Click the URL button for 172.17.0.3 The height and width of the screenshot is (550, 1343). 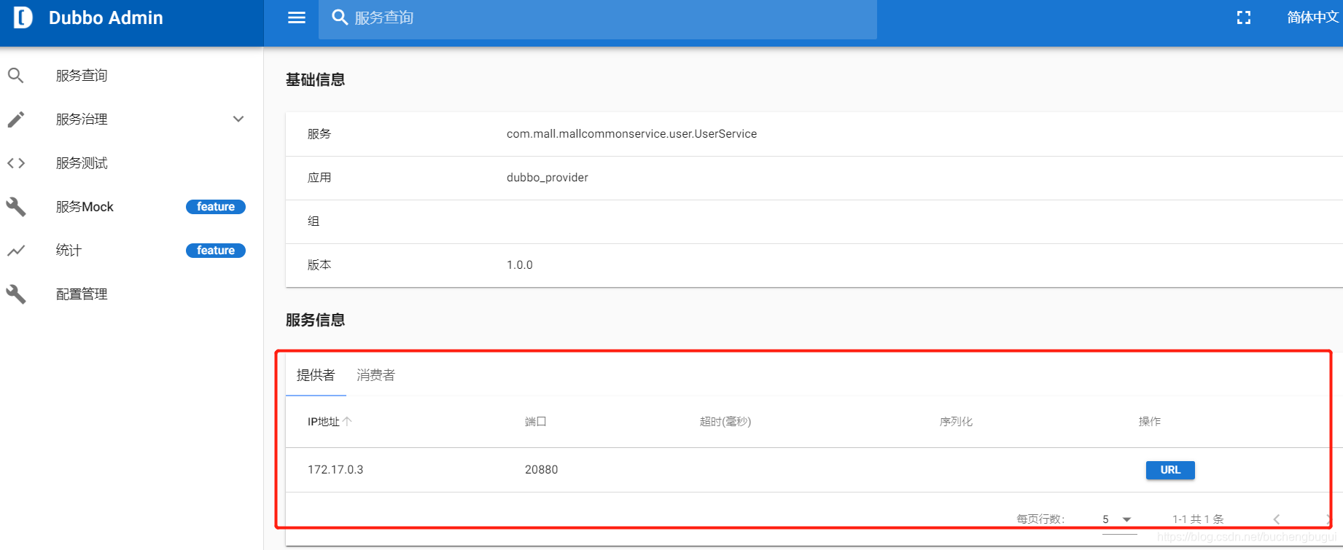tap(1170, 470)
